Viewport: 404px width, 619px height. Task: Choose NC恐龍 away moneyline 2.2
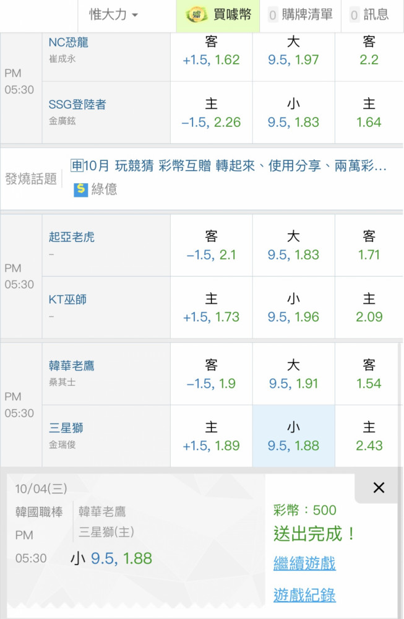pos(369,51)
